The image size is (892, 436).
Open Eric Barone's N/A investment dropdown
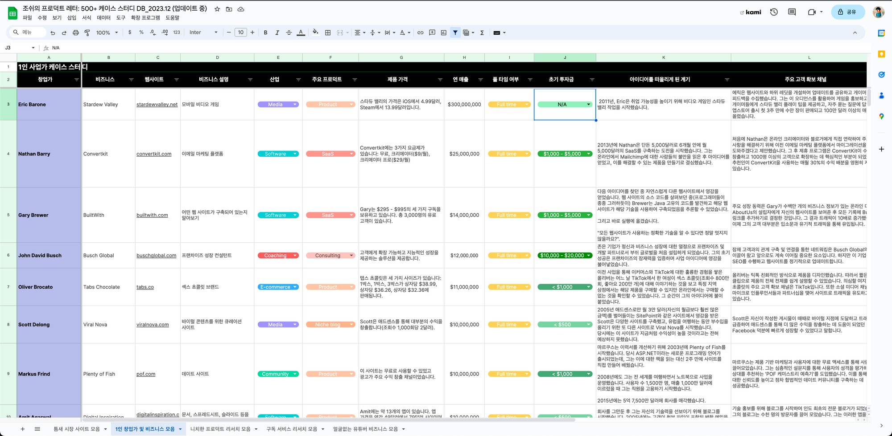click(564, 105)
